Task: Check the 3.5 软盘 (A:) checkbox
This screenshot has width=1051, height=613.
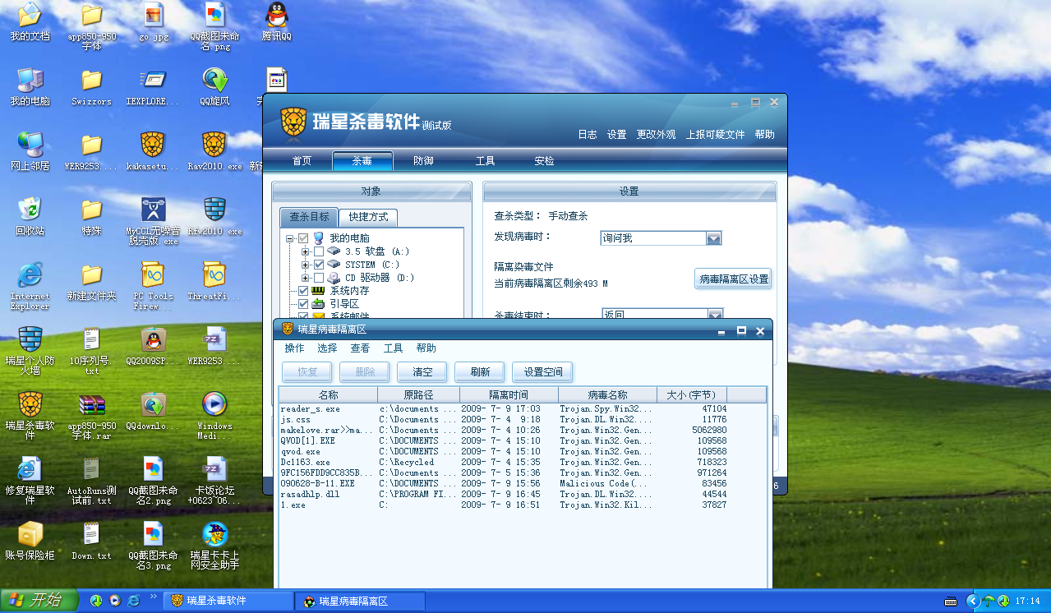Action: pos(319,251)
